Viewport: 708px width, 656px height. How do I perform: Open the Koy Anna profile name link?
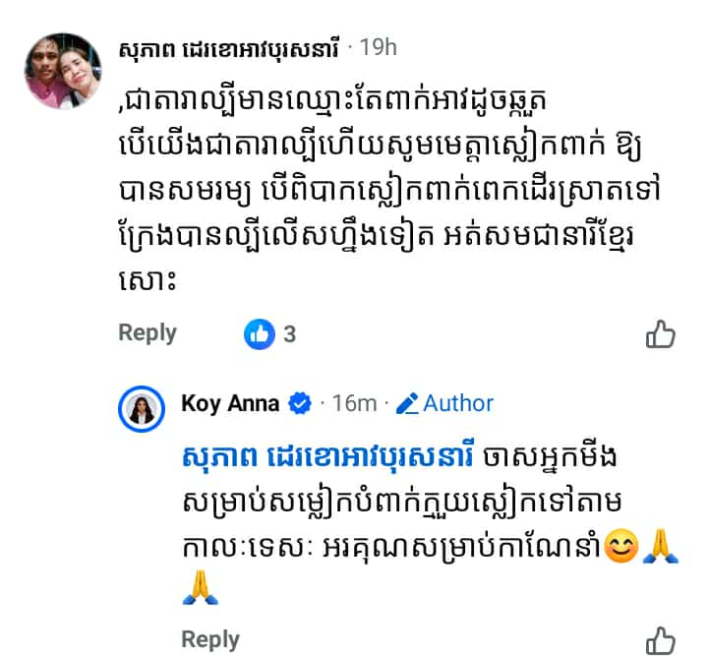[x=230, y=403]
